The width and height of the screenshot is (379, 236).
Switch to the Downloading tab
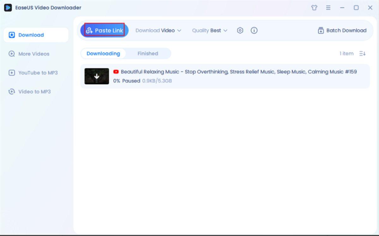[x=103, y=53]
